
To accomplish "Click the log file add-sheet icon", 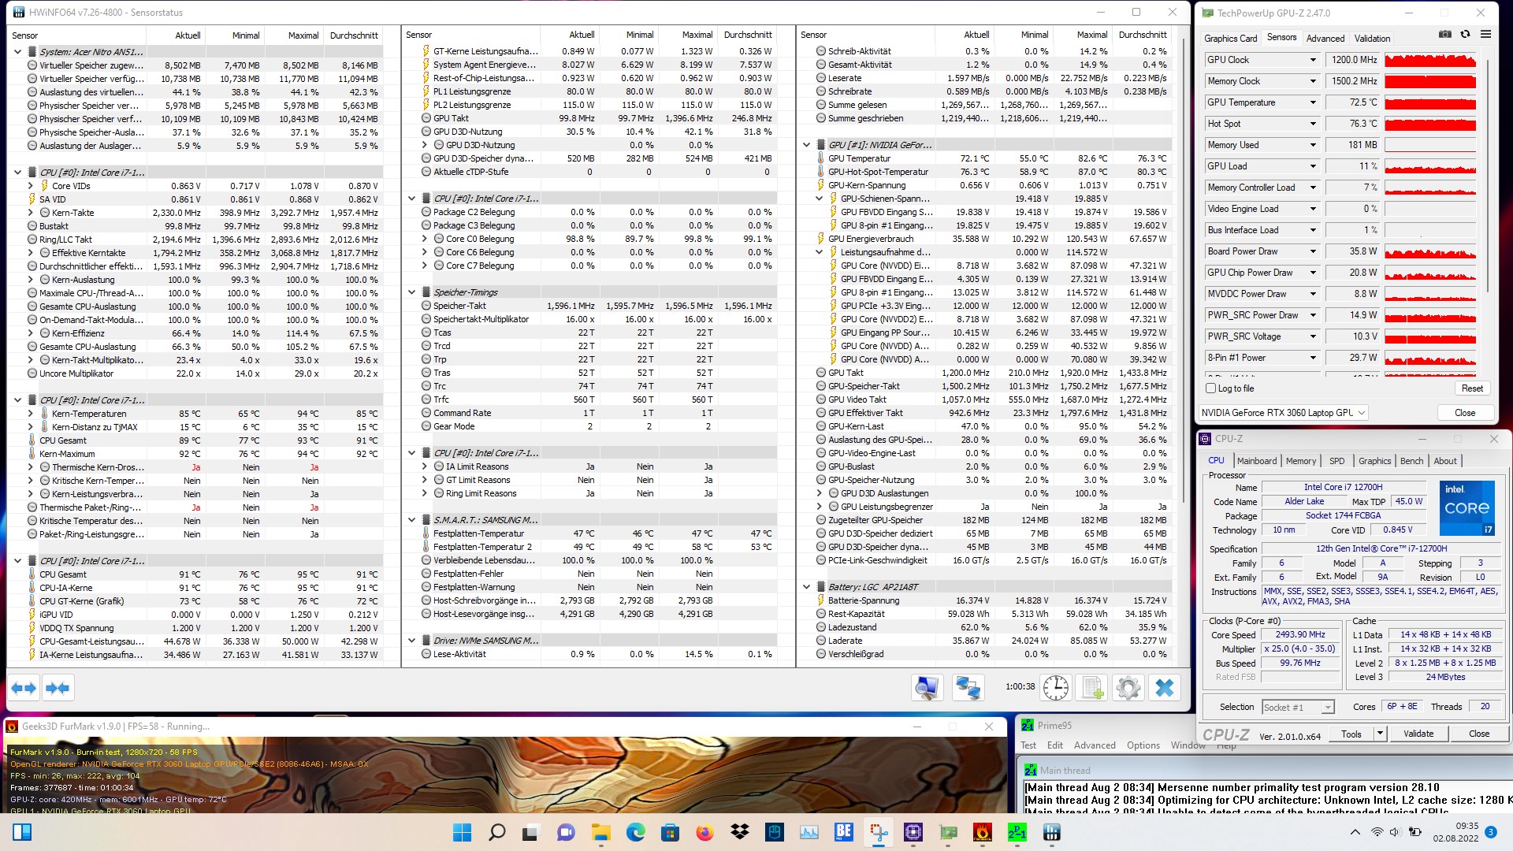I will [1092, 688].
